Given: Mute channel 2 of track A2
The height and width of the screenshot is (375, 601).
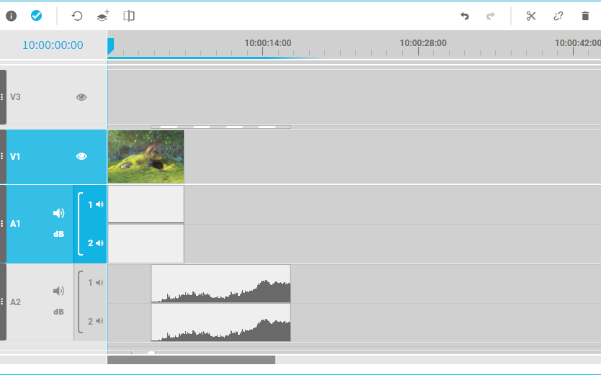Looking at the screenshot, I should (99, 321).
